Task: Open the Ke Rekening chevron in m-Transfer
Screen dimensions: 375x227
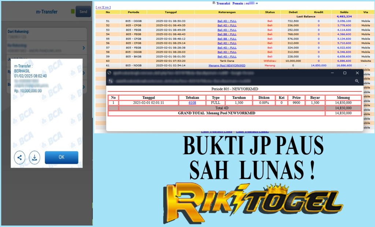Action: 84,48
